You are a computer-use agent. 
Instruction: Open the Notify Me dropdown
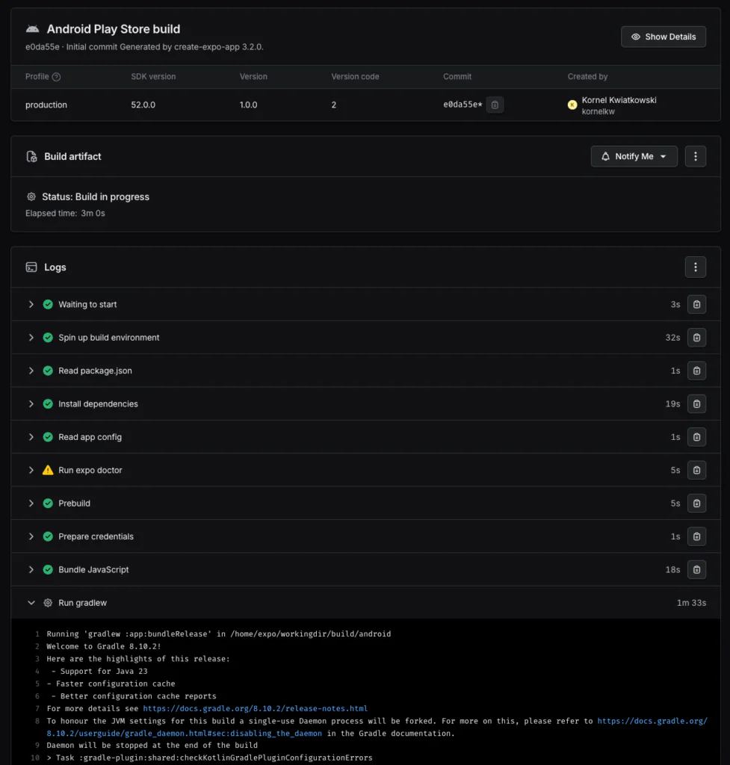coord(634,156)
